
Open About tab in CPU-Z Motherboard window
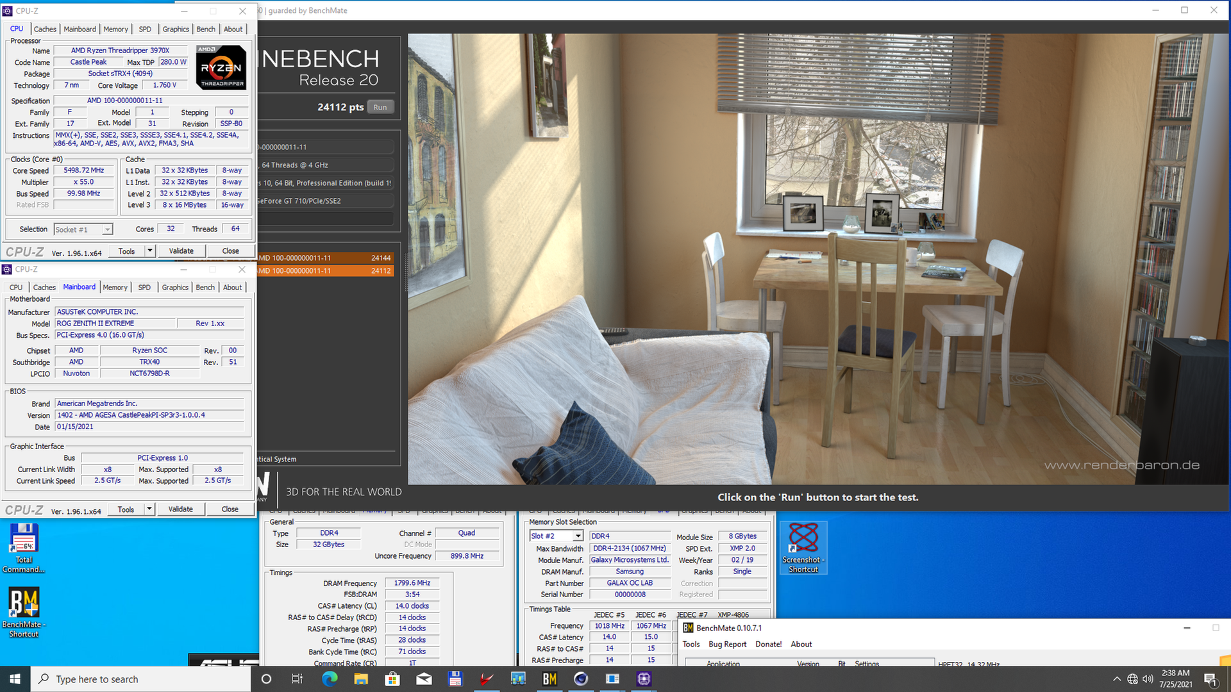(233, 288)
